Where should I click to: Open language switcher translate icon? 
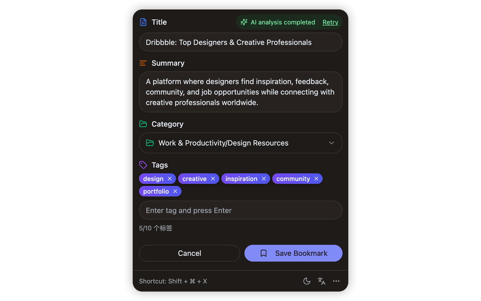tap(321, 281)
